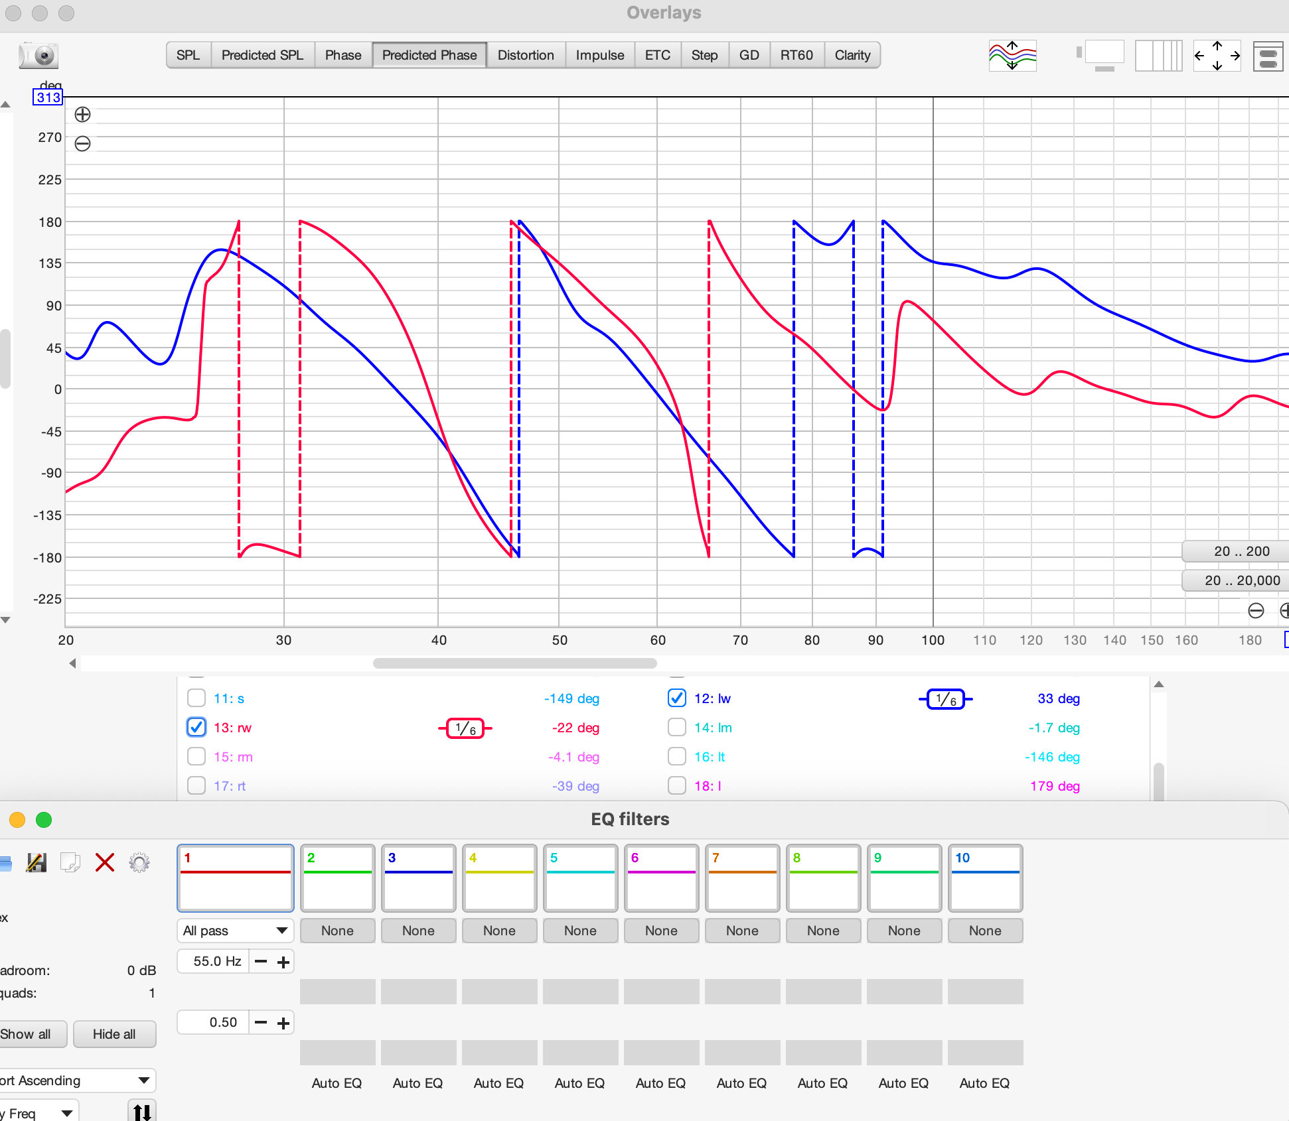
Task: Click the vertical axis scrollbar thumb
Action: [5, 358]
